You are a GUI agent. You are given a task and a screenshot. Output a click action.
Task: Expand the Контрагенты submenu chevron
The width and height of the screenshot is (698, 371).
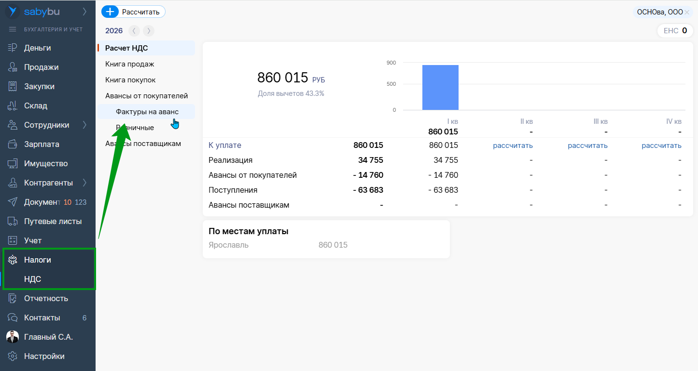tap(84, 183)
